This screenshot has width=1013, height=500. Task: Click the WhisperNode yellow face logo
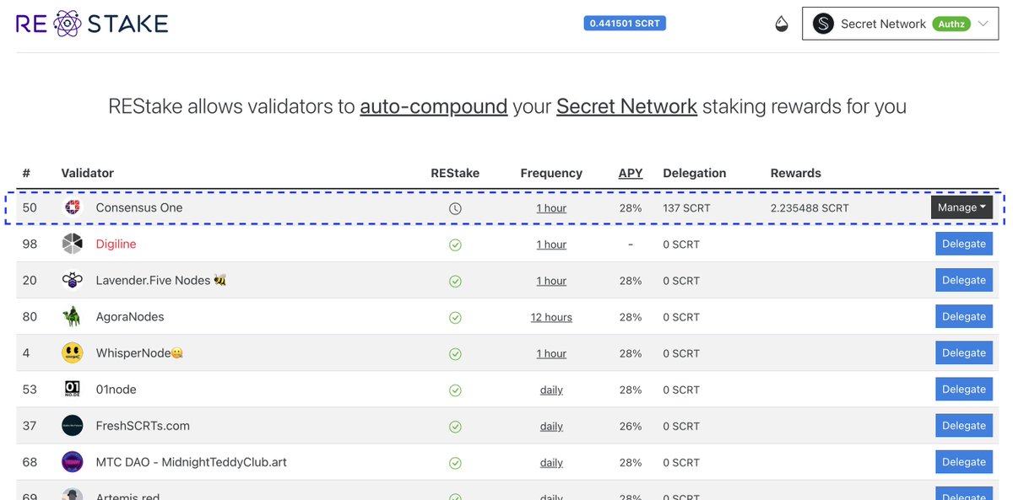tap(73, 352)
